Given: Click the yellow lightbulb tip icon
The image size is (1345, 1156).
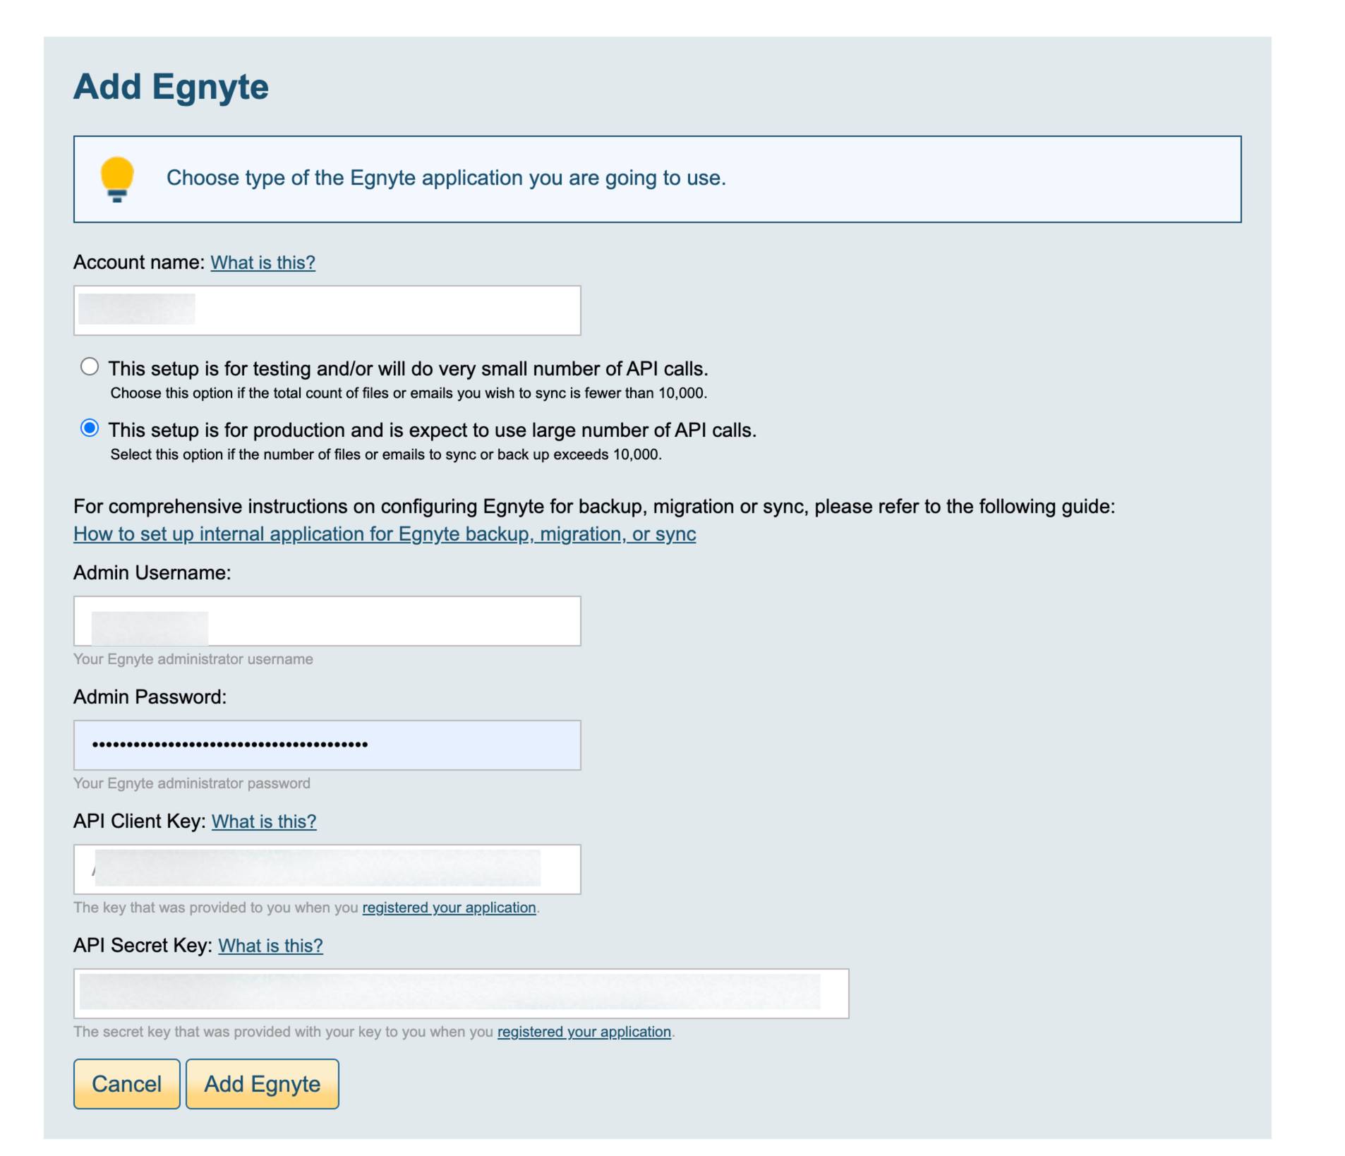Looking at the screenshot, I should coord(117,179).
